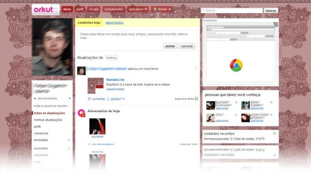The width and height of the screenshot is (311, 173).
Task: Expand the desconectado status dropdown
Action: 70,98
